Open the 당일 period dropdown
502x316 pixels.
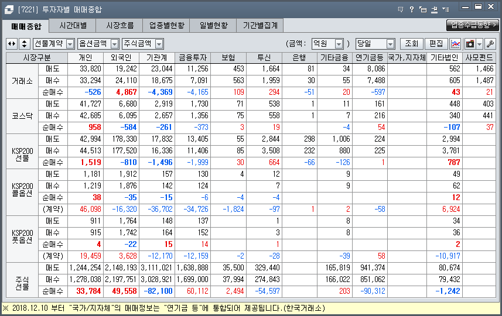(x=390, y=44)
